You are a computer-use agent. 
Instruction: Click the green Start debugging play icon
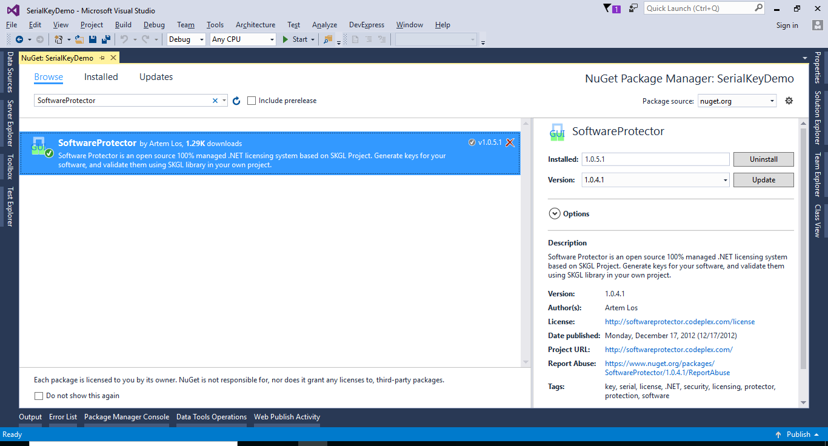tap(286, 39)
